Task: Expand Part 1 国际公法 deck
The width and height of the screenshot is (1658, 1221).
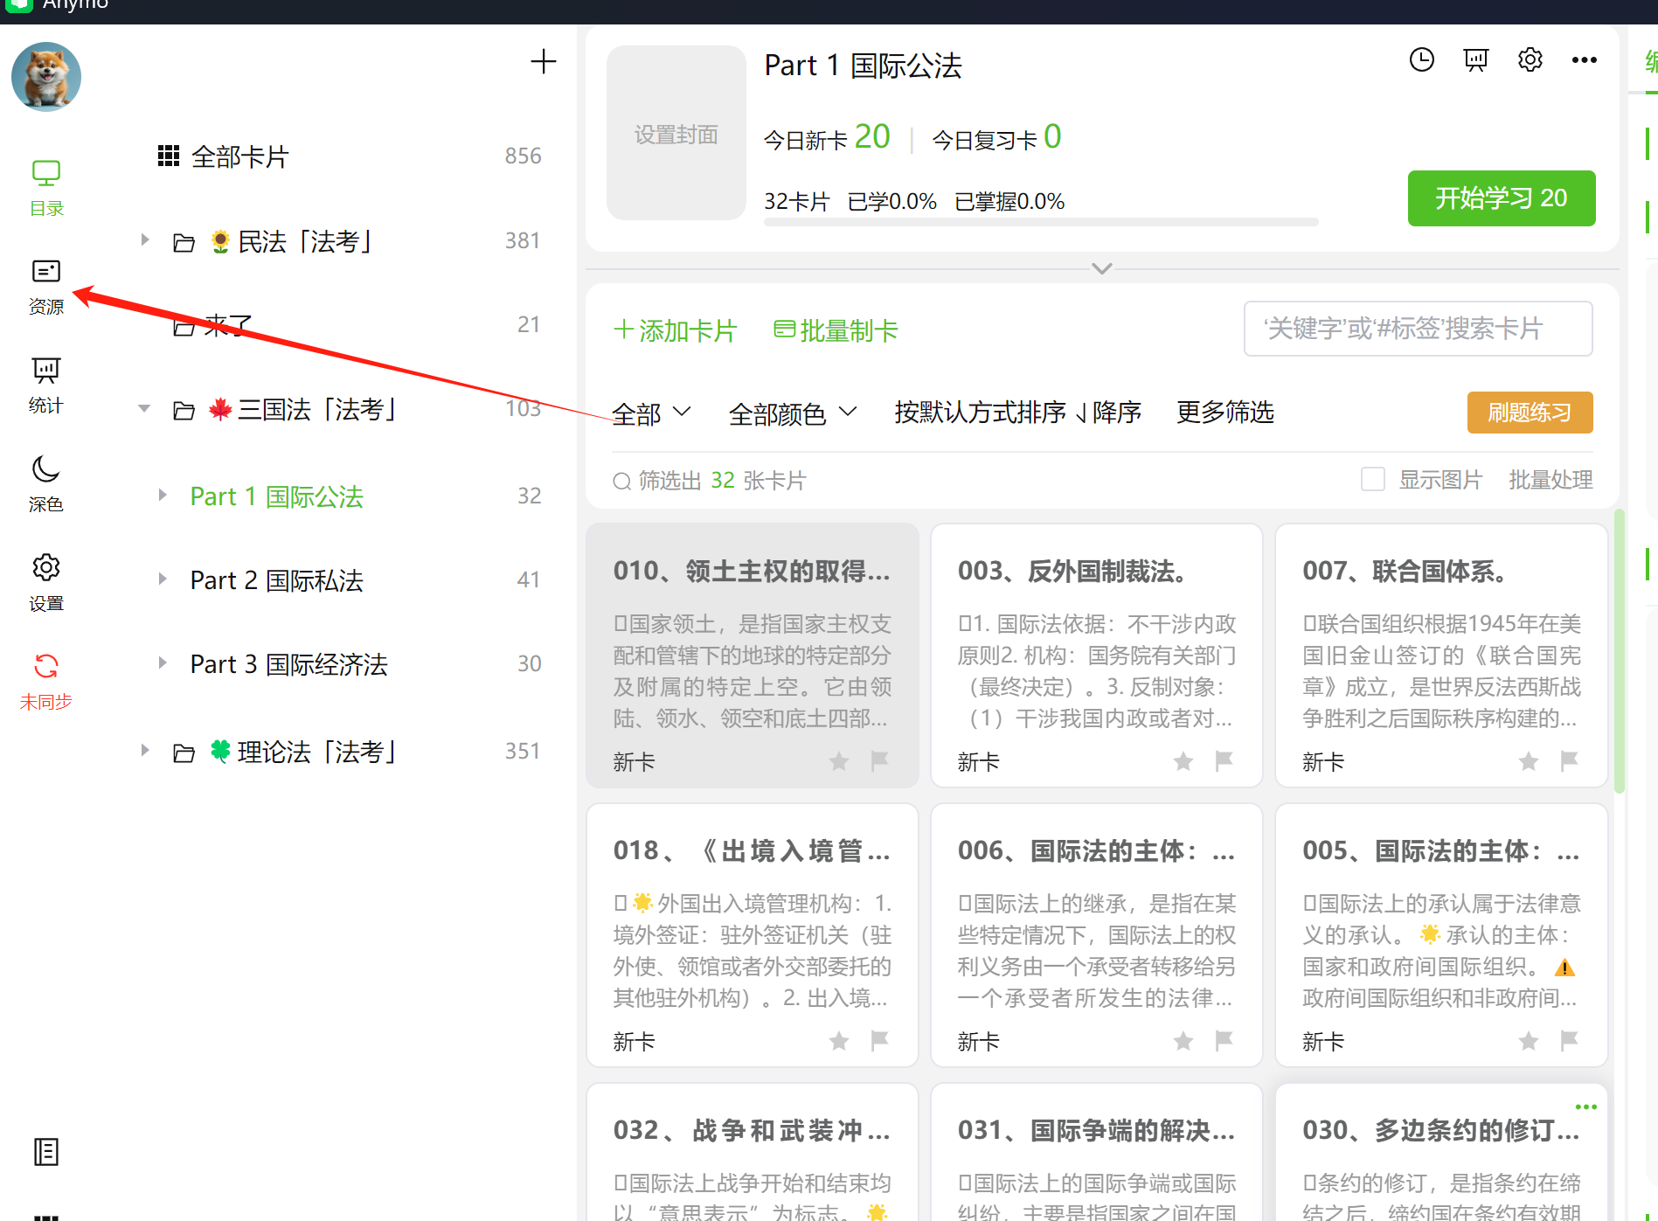Action: [163, 495]
